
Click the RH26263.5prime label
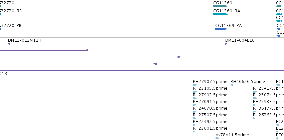268,115
